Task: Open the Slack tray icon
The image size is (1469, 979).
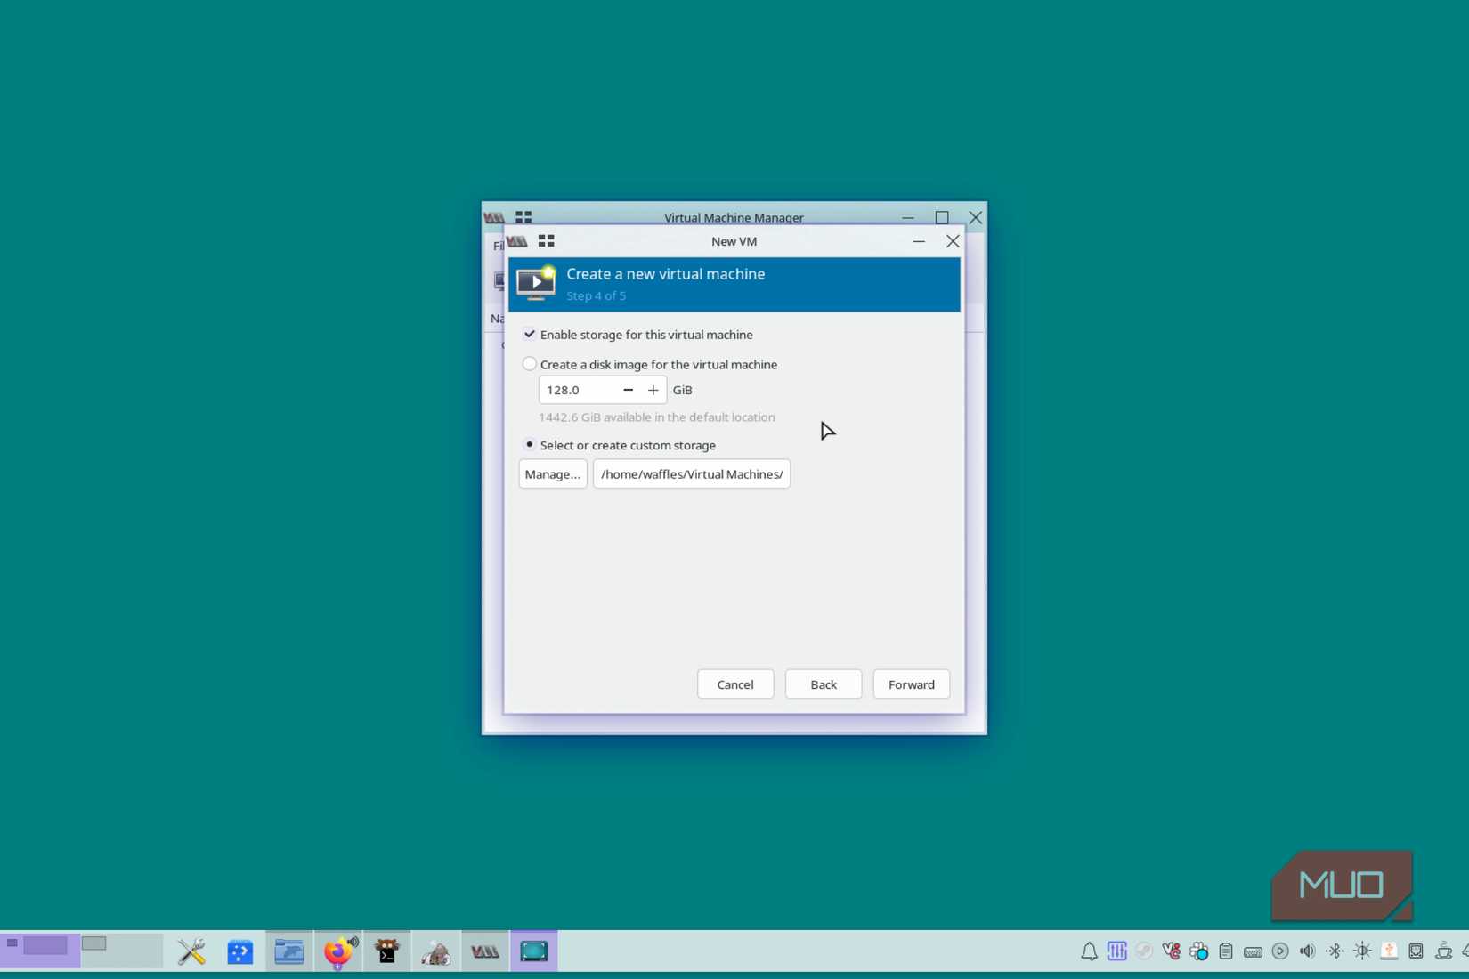Action: (x=1199, y=951)
